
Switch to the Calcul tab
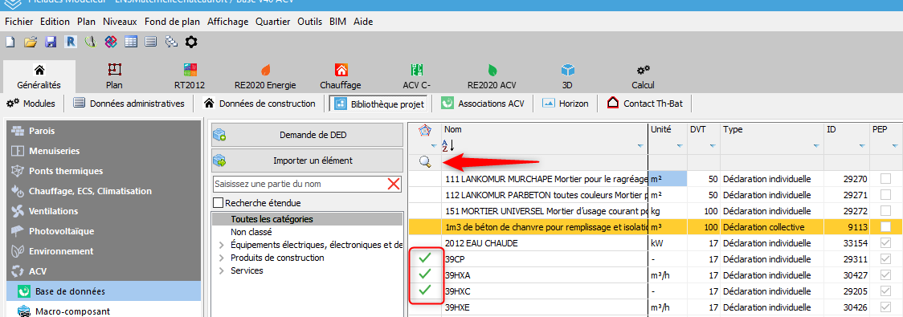pos(644,76)
